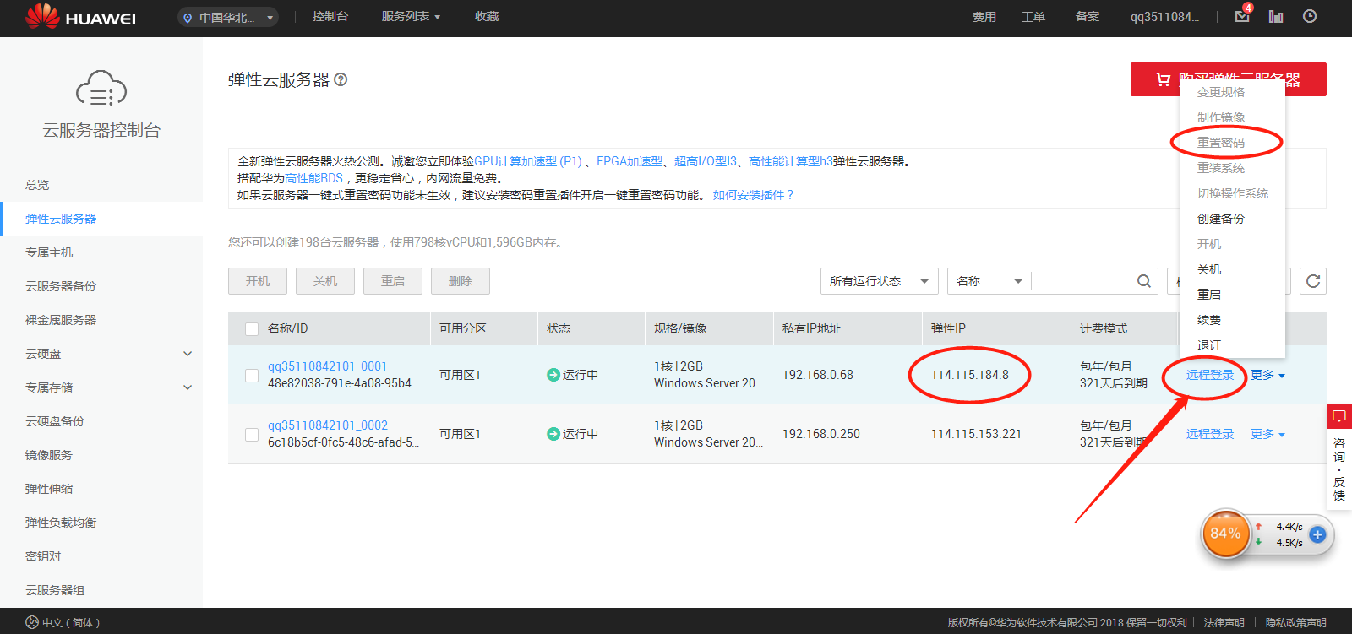The height and width of the screenshot is (634, 1352).
Task: Open the 高性能RDS link
Action: [x=313, y=178]
